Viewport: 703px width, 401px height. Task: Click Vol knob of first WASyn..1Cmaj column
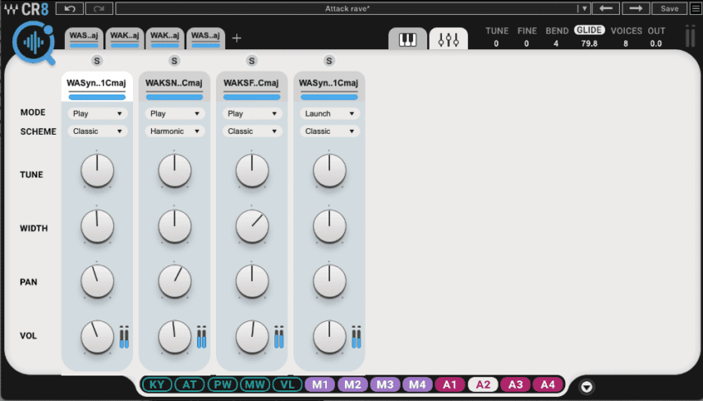point(97,337)
